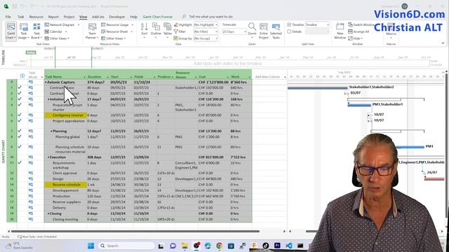Select the highlighted Contingency reserve cell
This screenshot has width=449, height=252.
[x=65, y=115]
